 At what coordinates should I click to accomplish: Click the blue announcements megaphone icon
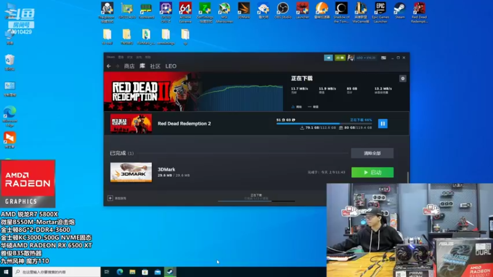(x=328, y=58)
